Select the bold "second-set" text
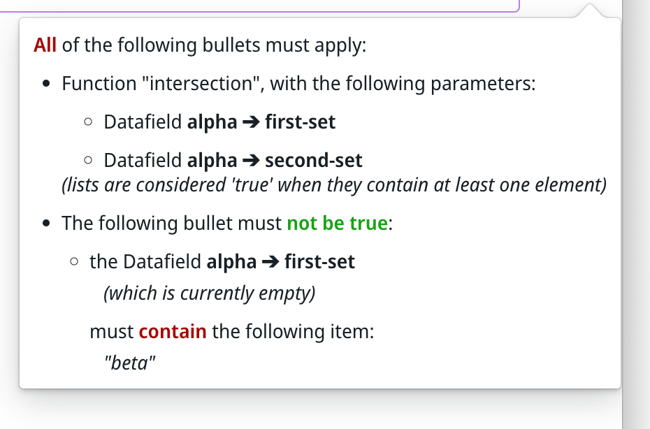Image resolution: width=650 pixels, height=429 pixels. tap(314, 161)
